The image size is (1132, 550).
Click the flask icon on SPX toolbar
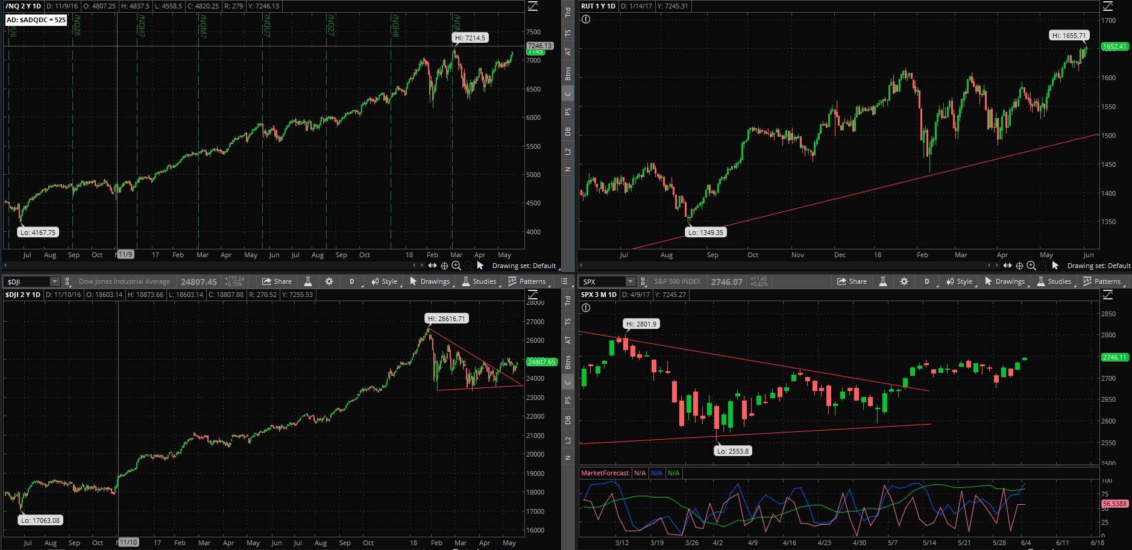[x=883, y=281]
